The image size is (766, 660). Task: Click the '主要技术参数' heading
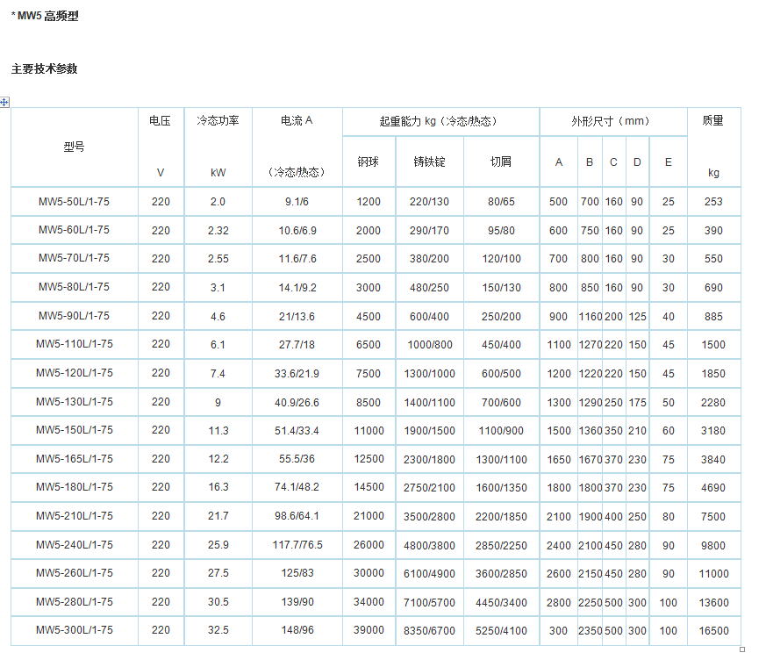click(44, 68)
